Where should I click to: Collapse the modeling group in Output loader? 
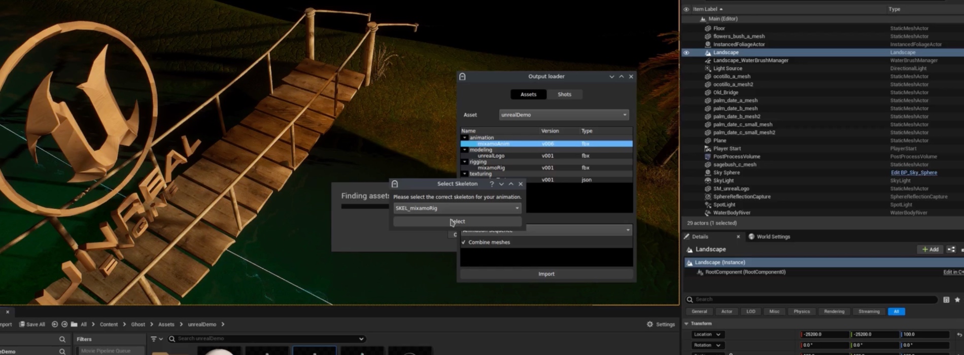(x=465, y=150)
